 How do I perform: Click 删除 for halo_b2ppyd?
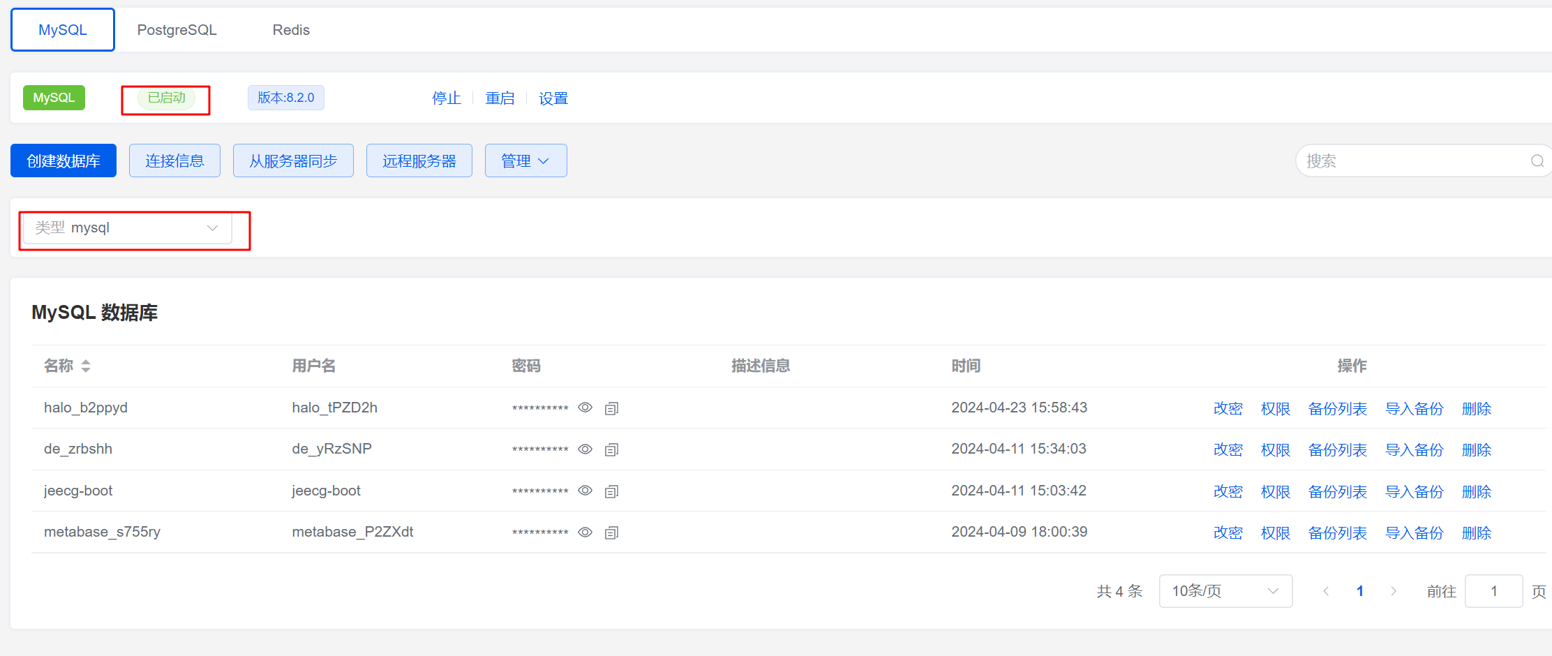(1477, 409)
